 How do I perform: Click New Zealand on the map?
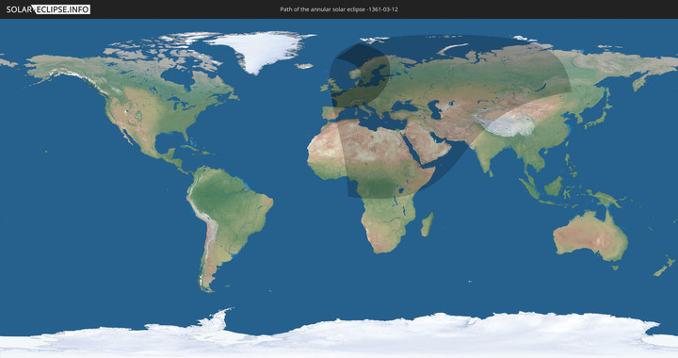pos(664,266)
